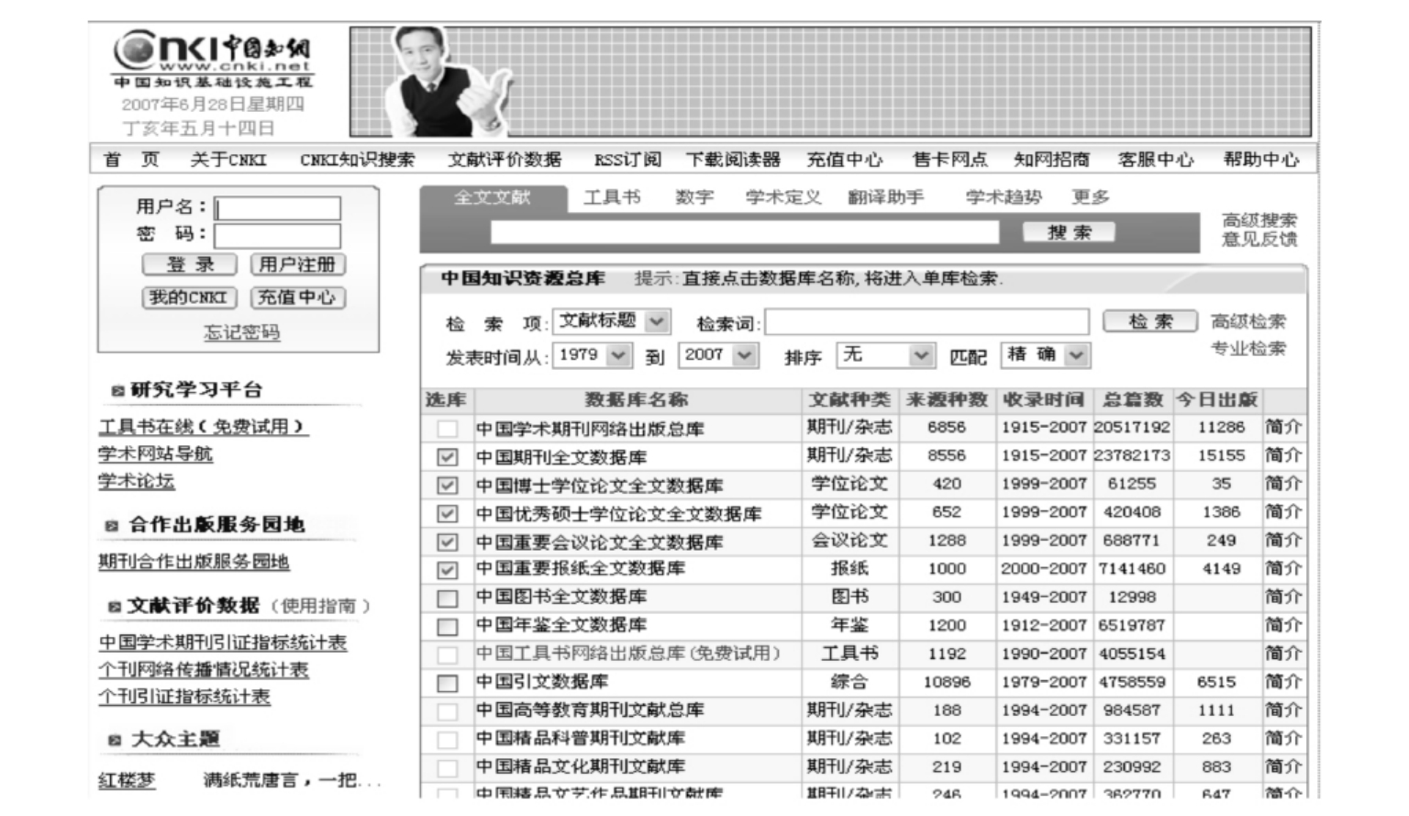Image resolution: width=1409 pixels, height=816 pixels.
Task: Click 充值中心 button in login box
Action: 297,297
